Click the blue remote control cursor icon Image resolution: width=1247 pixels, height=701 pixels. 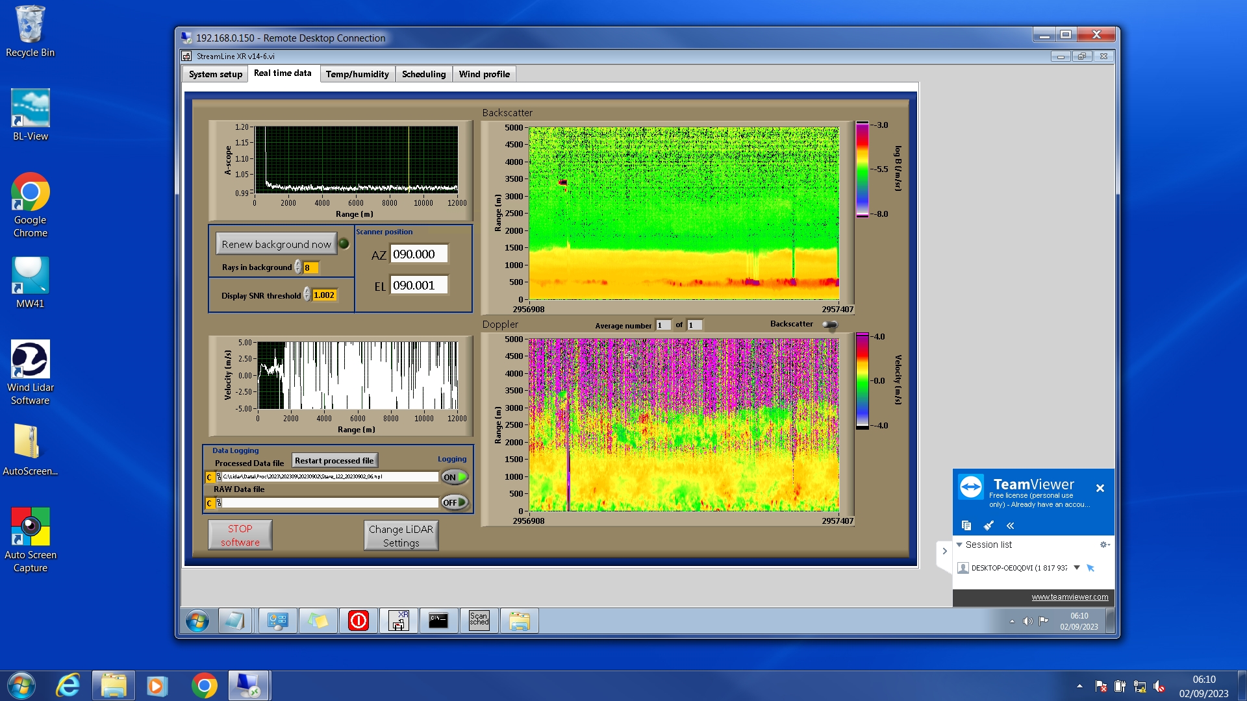click(1091, 568)
